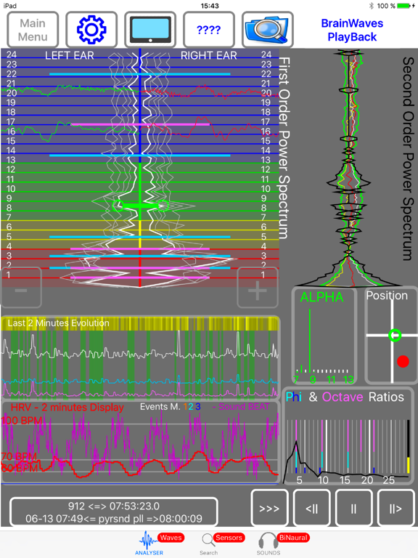The height and width of the screenshot is (558, 418).
Task: Tap the battery indicator in status bar
Action: (x=403, y=6)
